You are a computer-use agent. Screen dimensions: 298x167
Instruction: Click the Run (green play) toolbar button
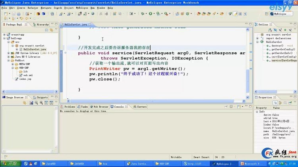(x=150, y=13)
